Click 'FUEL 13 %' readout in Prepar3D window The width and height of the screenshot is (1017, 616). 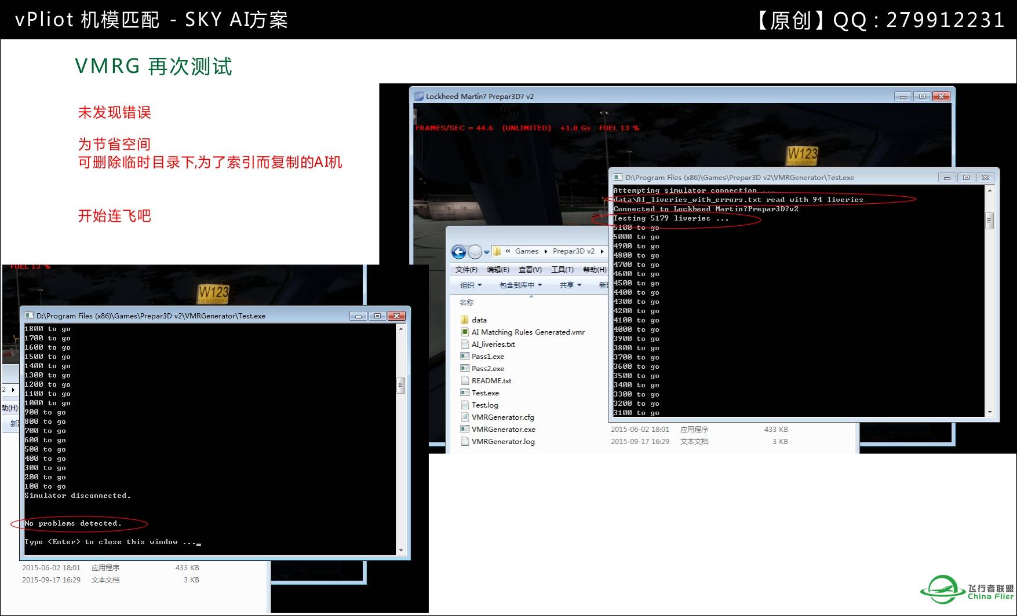click(x=619, y=128)
